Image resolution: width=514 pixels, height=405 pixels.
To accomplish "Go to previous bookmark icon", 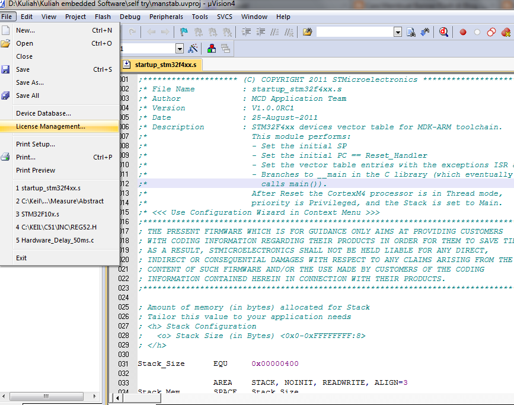I will [198, 32].
